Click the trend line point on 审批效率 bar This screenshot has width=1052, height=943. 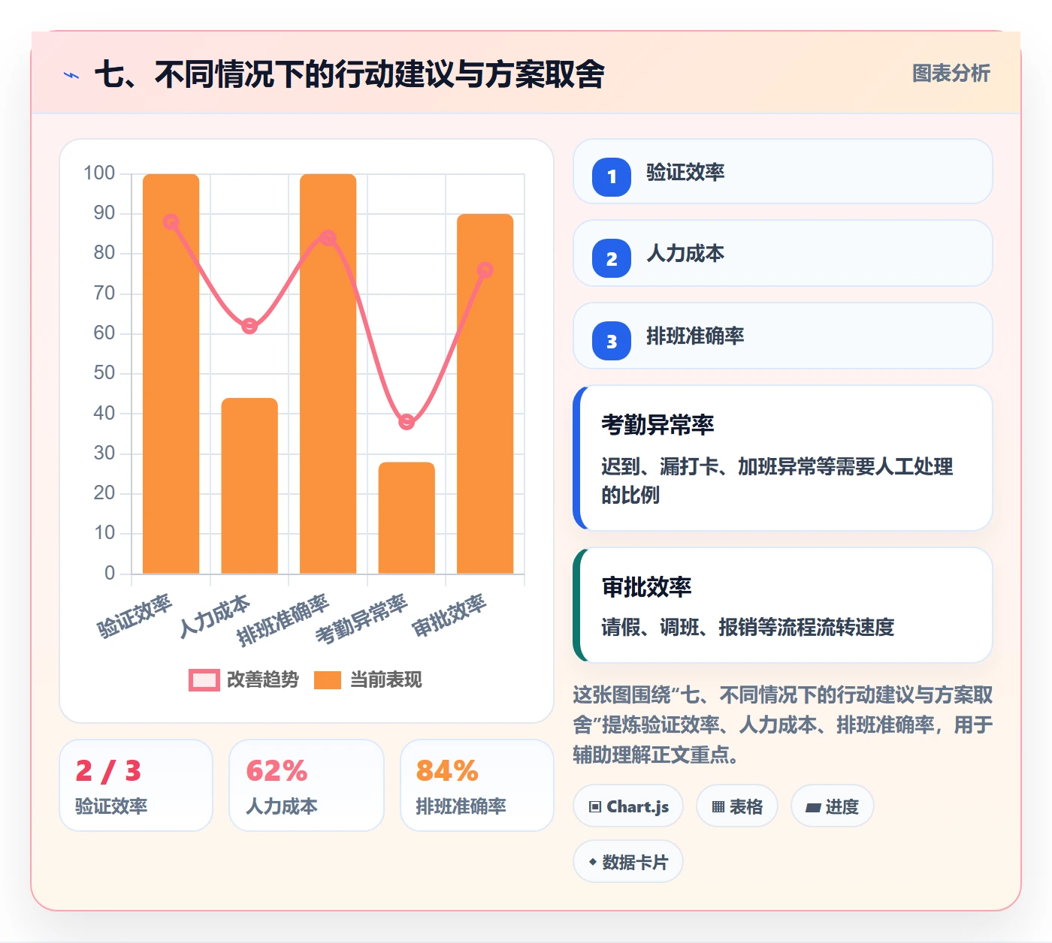(x=485, y=270)
